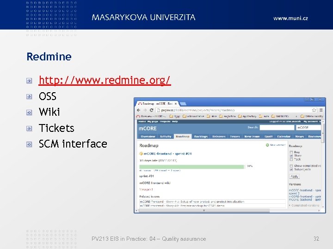
Task: Open the Backlogs tab
Action: (x=201, y=136)
